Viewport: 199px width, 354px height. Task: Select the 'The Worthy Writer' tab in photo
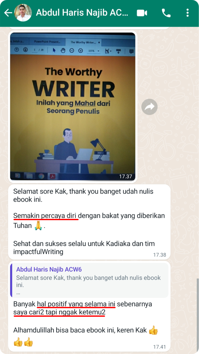(83, 42)
